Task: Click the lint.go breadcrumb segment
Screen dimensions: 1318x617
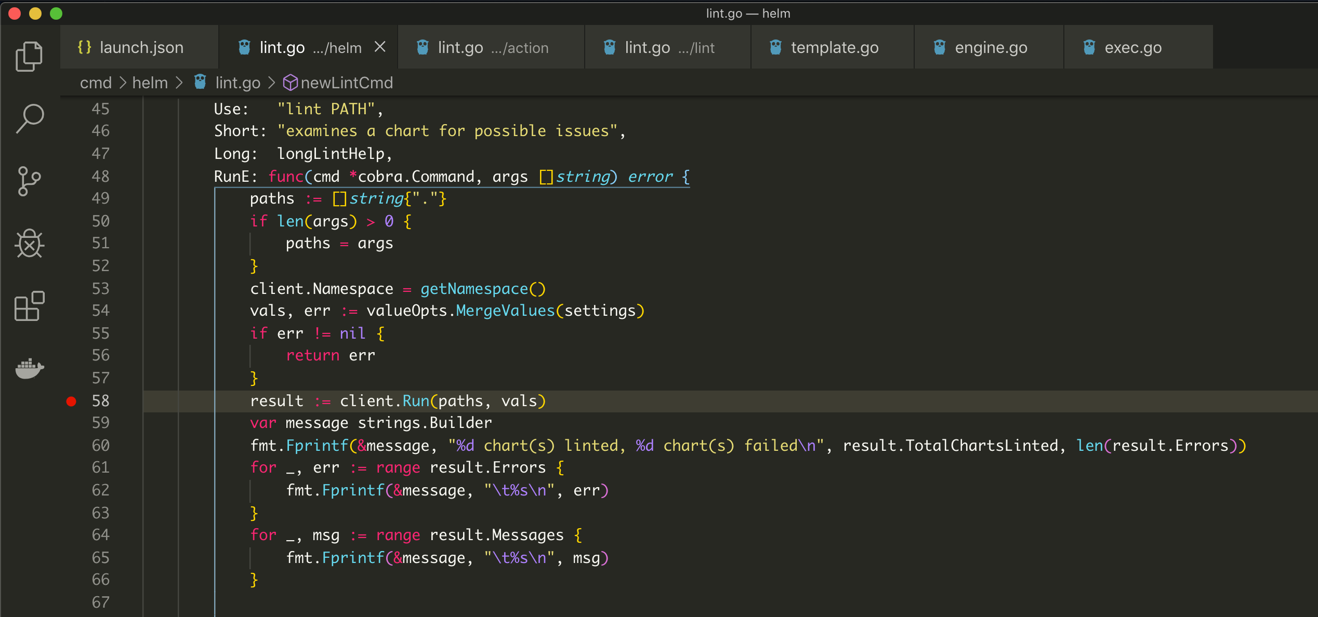Action: coord(238,83)
